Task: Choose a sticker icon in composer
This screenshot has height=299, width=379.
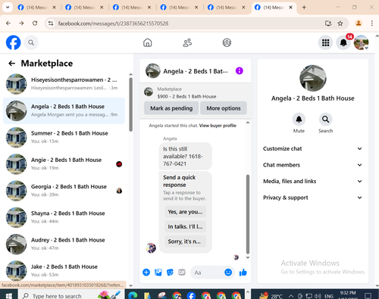Action: click(x=170, y=273)
